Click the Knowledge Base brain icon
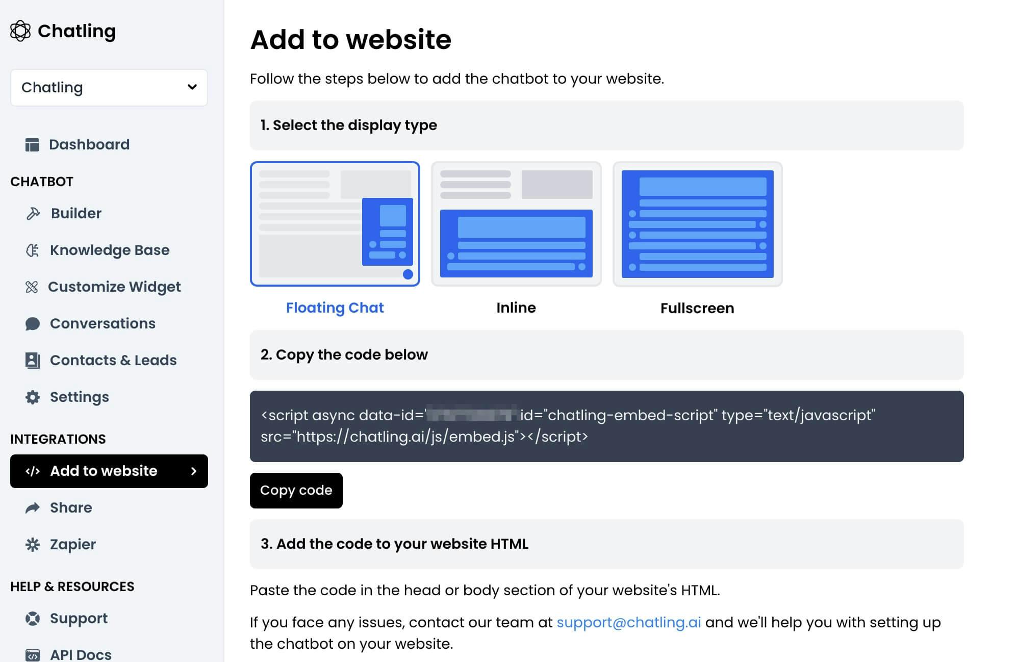The height and width of the screenshot is (662, 1017). point(32,250)
